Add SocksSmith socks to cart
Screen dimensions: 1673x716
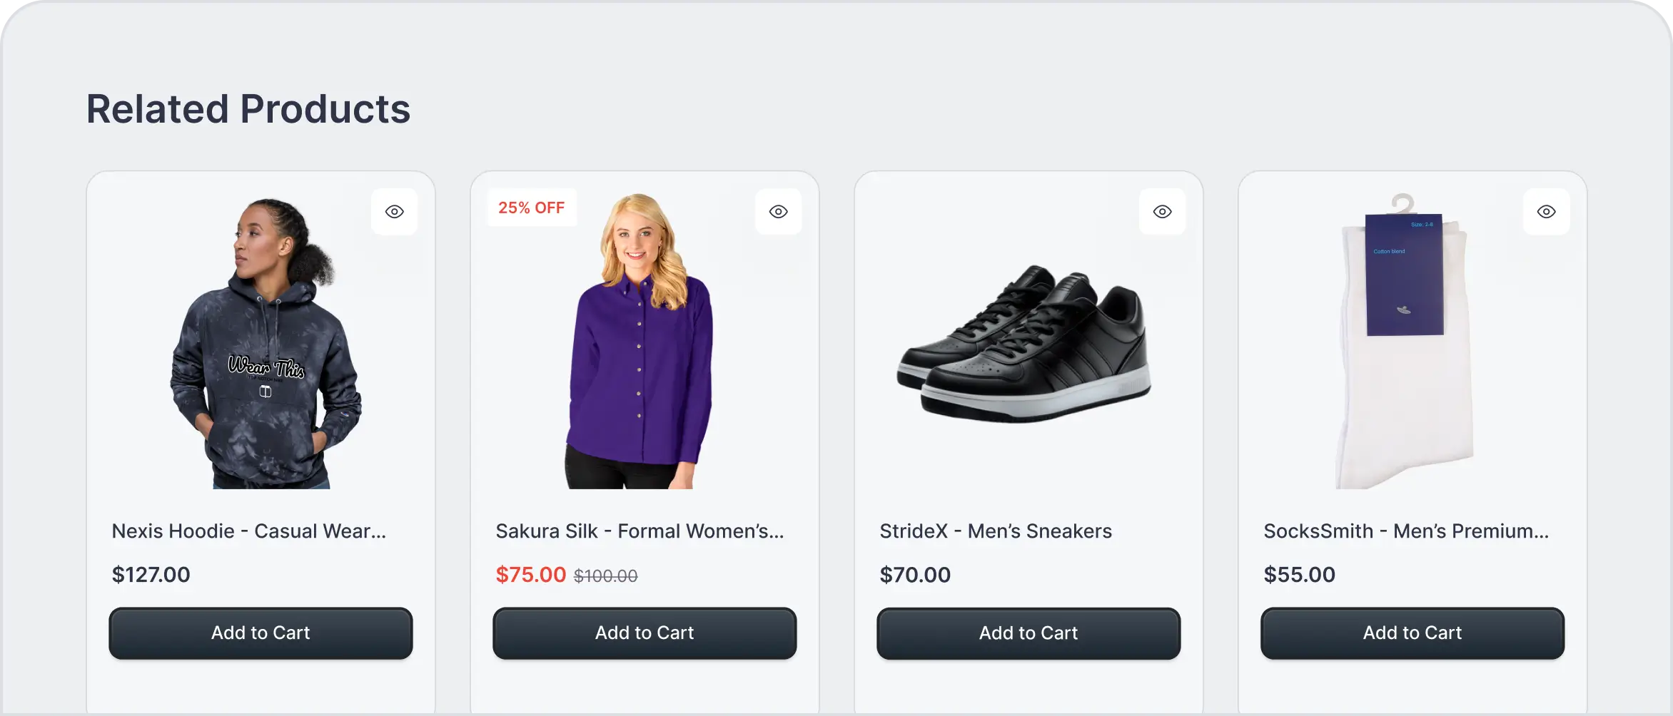point(1412,633)
